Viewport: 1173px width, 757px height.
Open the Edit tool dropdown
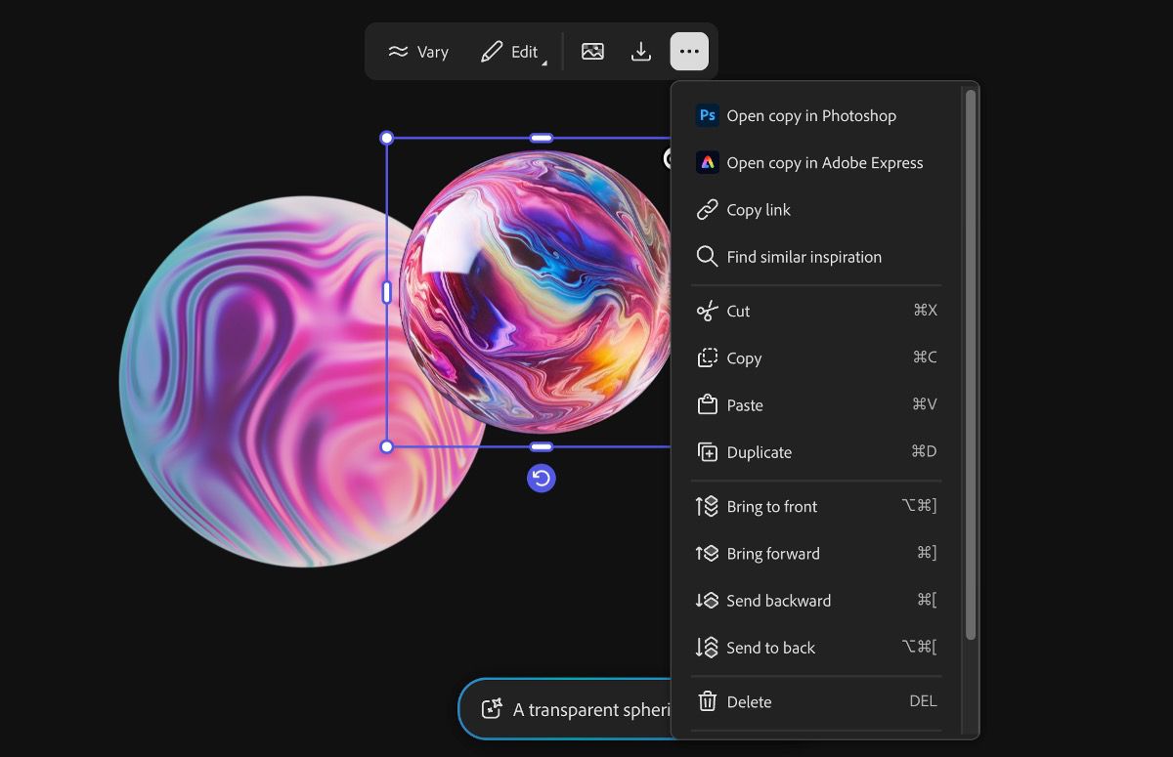pos(512,52)
